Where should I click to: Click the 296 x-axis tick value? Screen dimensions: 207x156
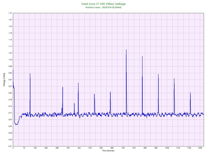pyautogui.click(x=57, y=148)
